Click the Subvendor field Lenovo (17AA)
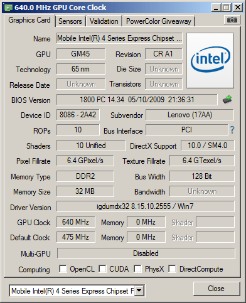This screenshot has height=303, width=246. 190,115
